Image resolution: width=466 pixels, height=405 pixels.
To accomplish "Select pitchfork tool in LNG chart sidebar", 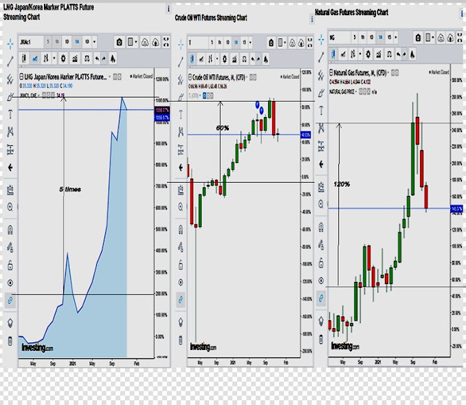I will click(x=10, y=79).
